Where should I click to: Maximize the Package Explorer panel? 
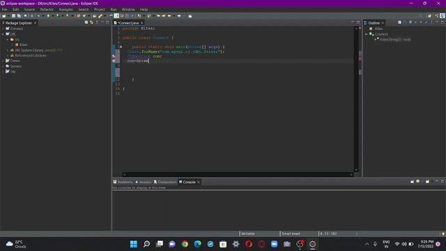[107, 22]
